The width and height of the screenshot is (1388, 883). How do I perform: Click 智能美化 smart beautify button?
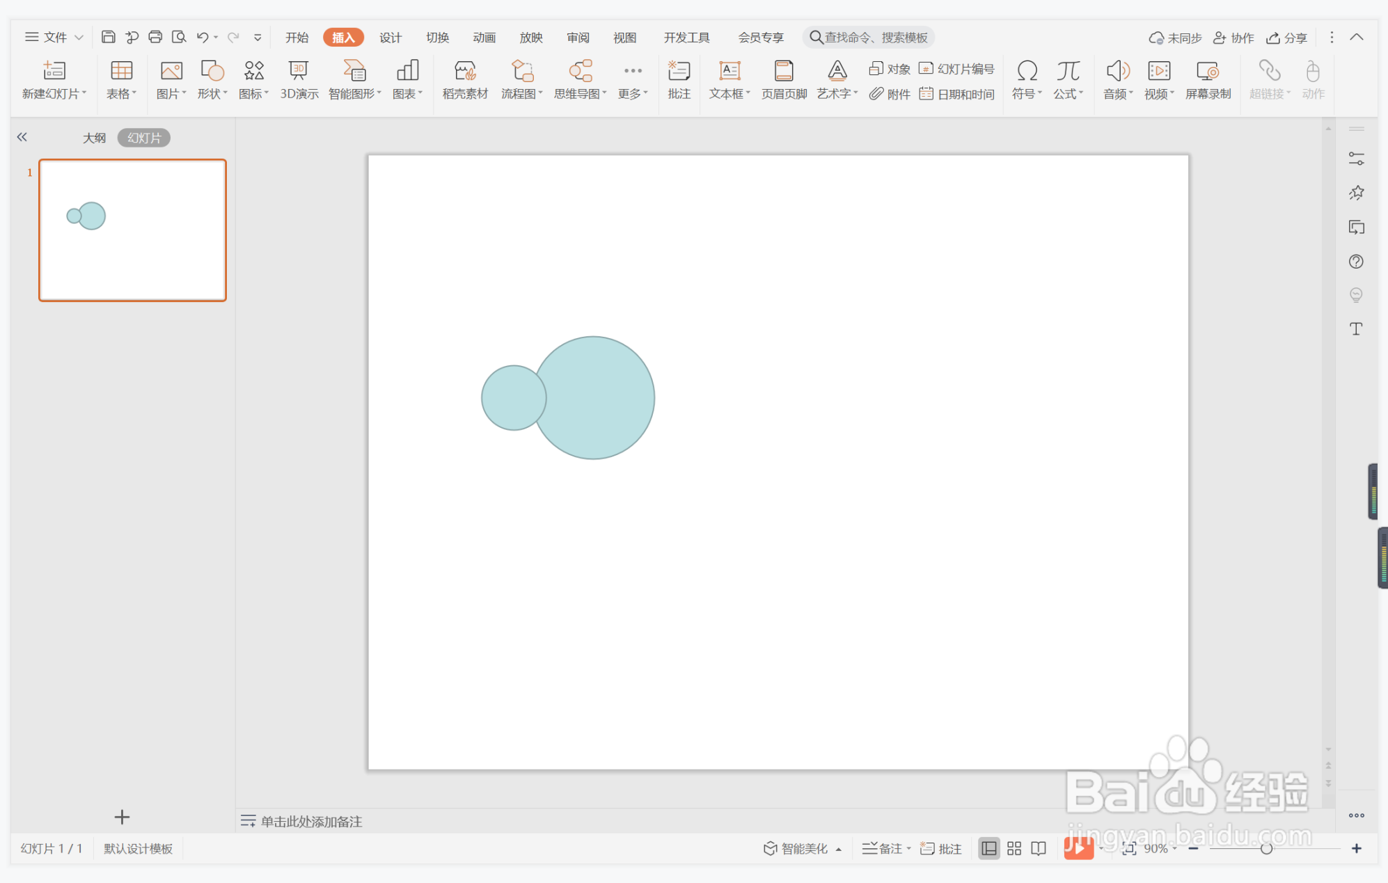pyautogui.click(x=796, y=848)
